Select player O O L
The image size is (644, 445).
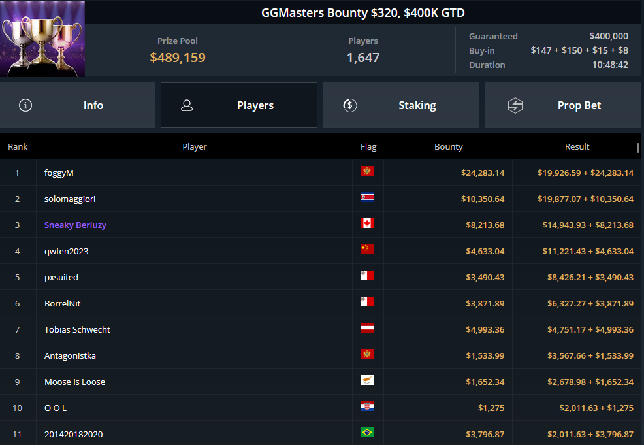pos(56,408)
